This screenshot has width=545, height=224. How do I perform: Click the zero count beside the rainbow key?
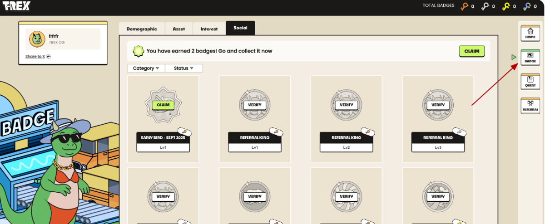536,6
